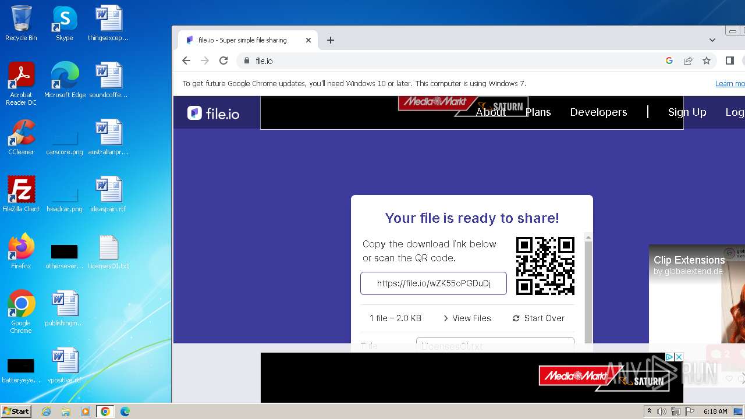View site information lock icon
The height and width of the screenshot is (419, 745).
pos(247,61)
